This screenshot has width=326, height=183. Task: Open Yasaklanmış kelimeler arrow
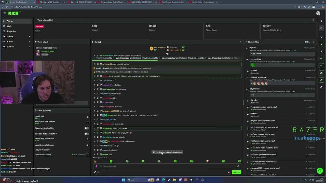[x=88, y=145]
